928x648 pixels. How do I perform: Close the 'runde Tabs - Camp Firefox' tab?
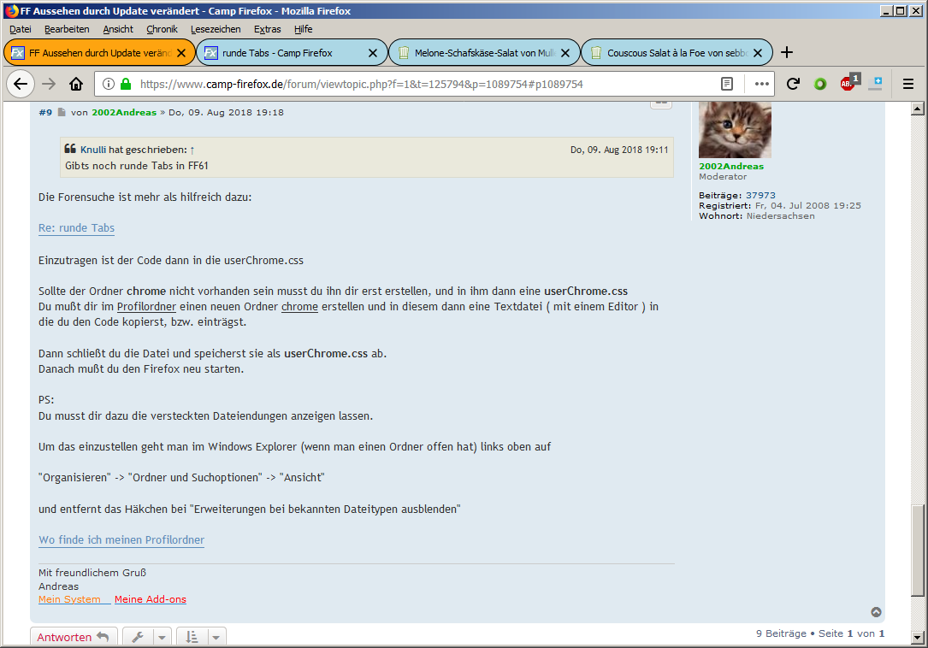(373, 53)
